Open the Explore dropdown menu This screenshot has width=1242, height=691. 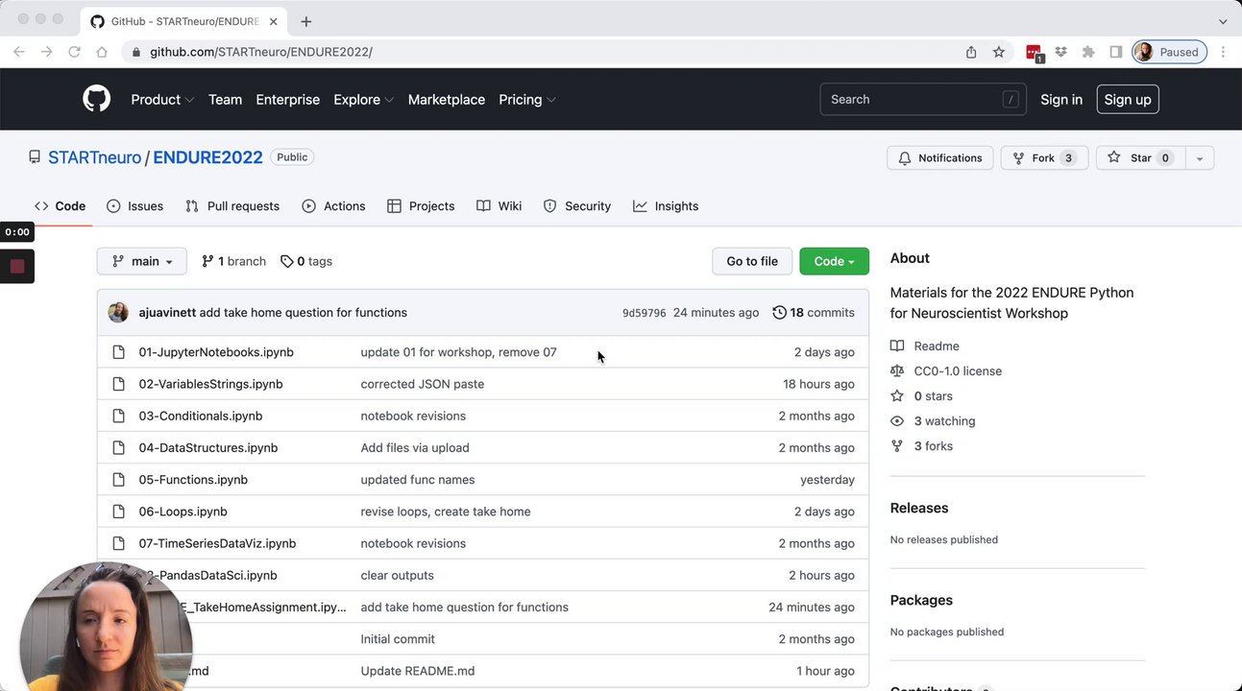(363, 99)
